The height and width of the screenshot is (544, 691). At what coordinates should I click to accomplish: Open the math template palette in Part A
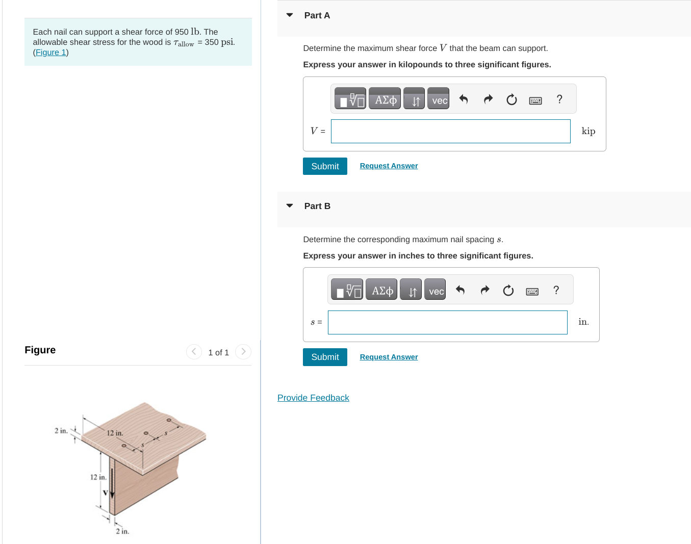(x=350, y=98)
